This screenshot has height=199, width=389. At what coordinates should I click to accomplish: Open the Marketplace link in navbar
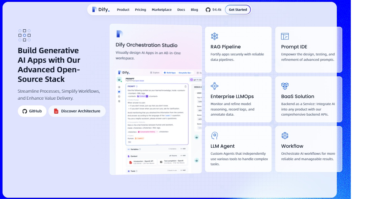click(x=162, y=10)
